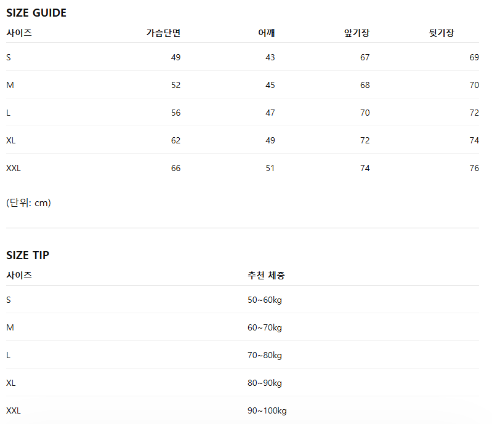Viewport: 492px width, 424px height.
Task: Click the 뒷기장 column header
Action: click(442, 33)
